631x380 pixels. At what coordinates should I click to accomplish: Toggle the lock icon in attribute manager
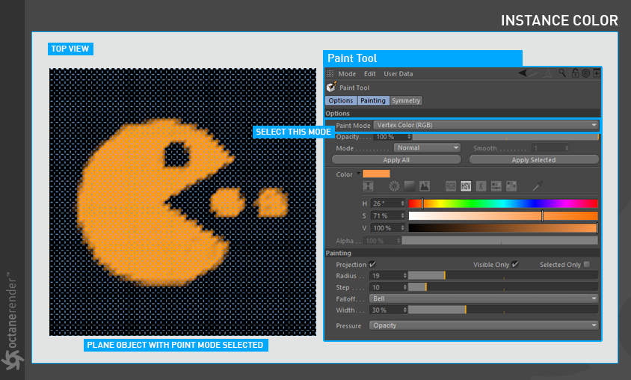pyautogui.click(x=575, y=73)
